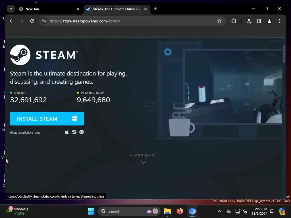Screen dimensions: 291x218
Task: Click the OneDrive cloud tray icon
Action: point(229,211)
